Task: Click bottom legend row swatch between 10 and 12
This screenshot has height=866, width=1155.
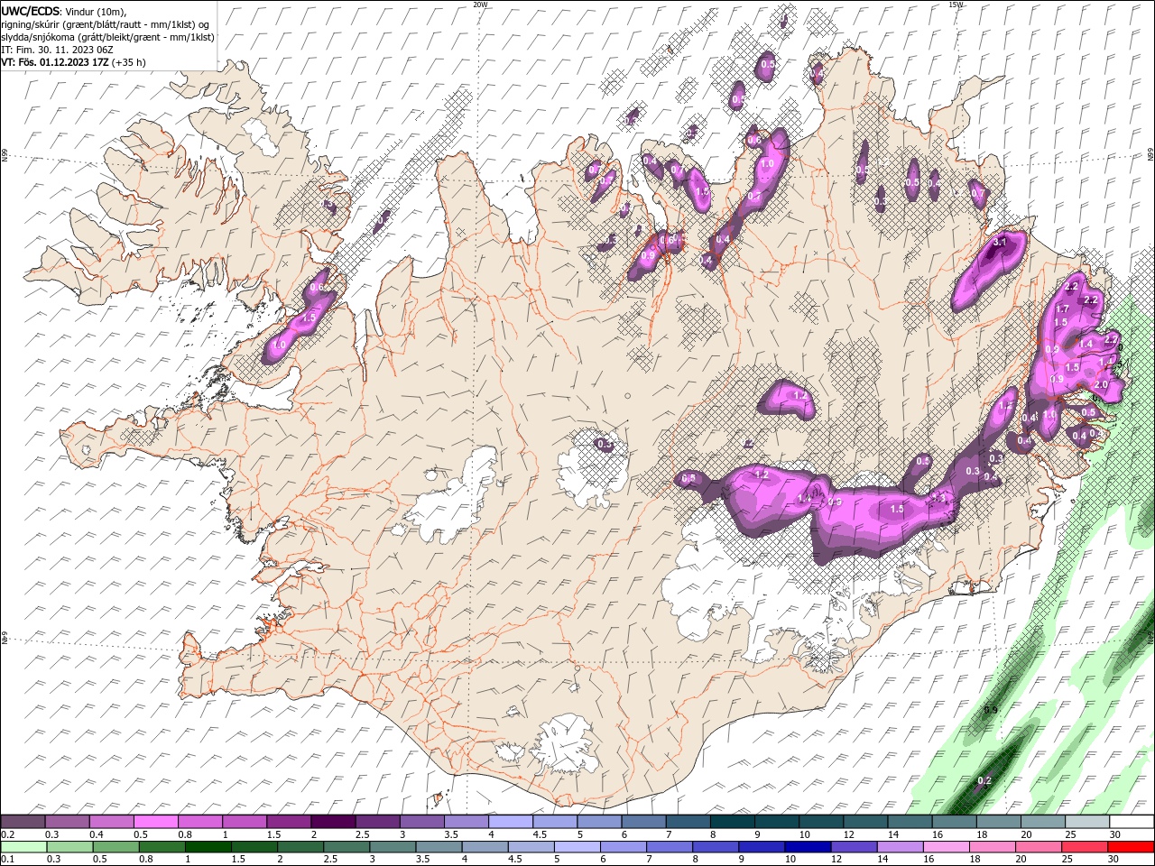Action: click(808, 847)
